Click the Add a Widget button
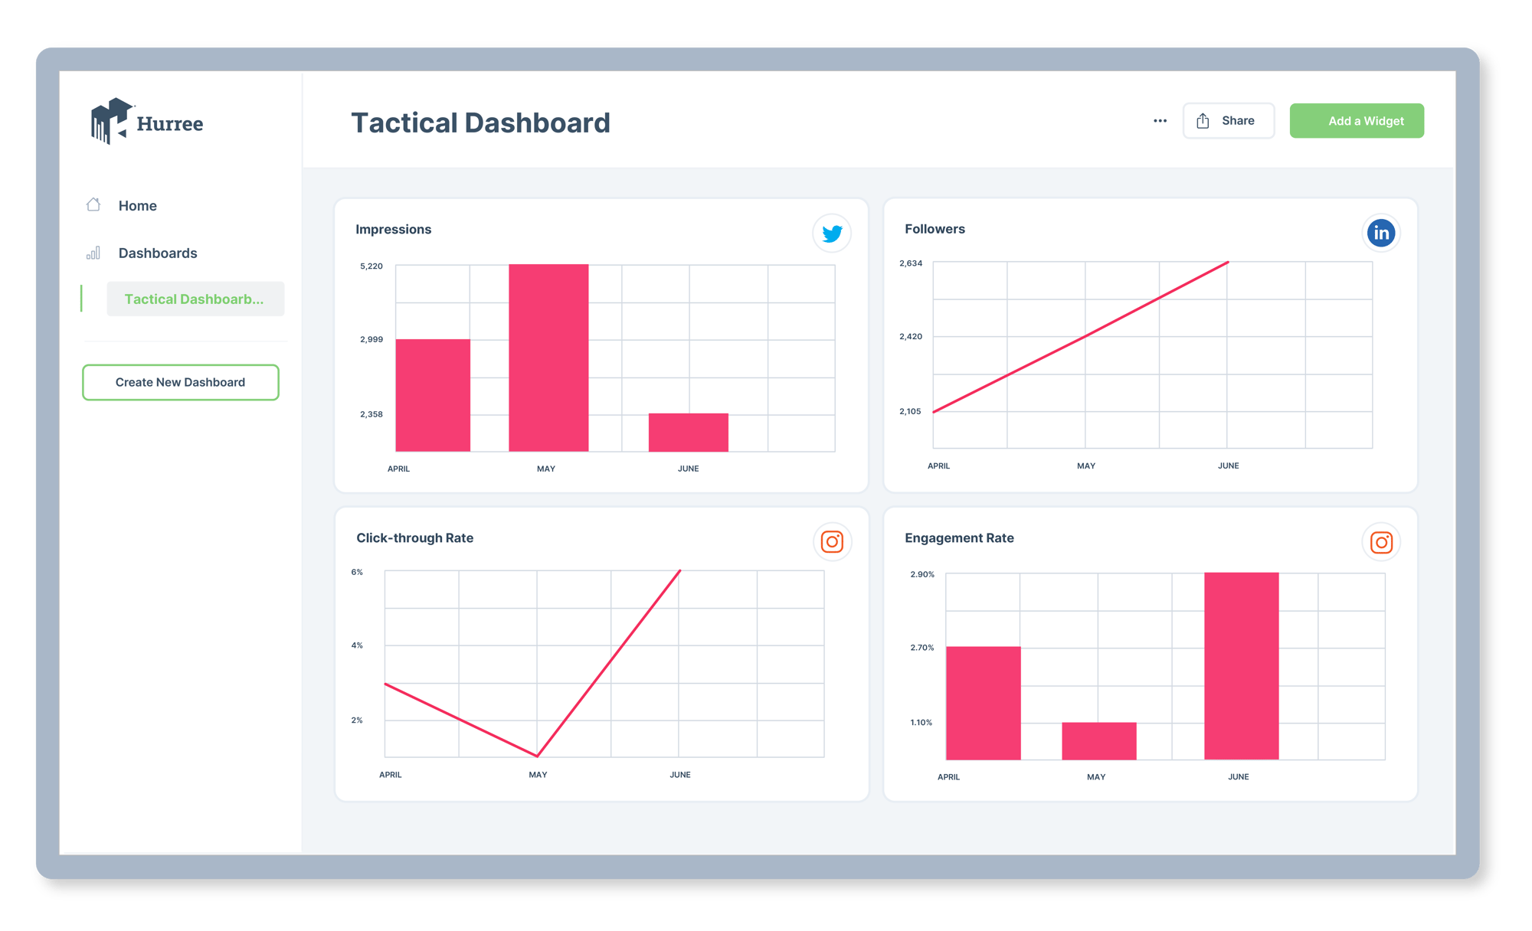Screen dimensions: 1532x931 tap(1357, 120)
